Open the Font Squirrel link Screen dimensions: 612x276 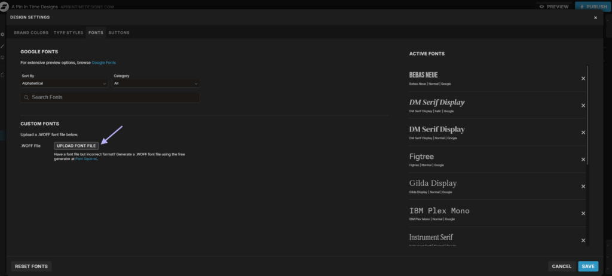tap(86, 159)
